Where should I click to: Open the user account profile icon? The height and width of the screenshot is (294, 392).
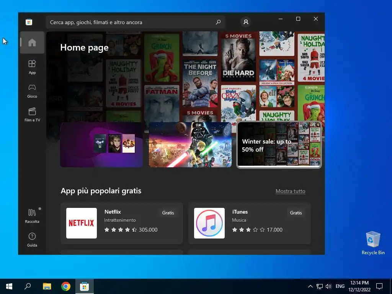point(246,22)
